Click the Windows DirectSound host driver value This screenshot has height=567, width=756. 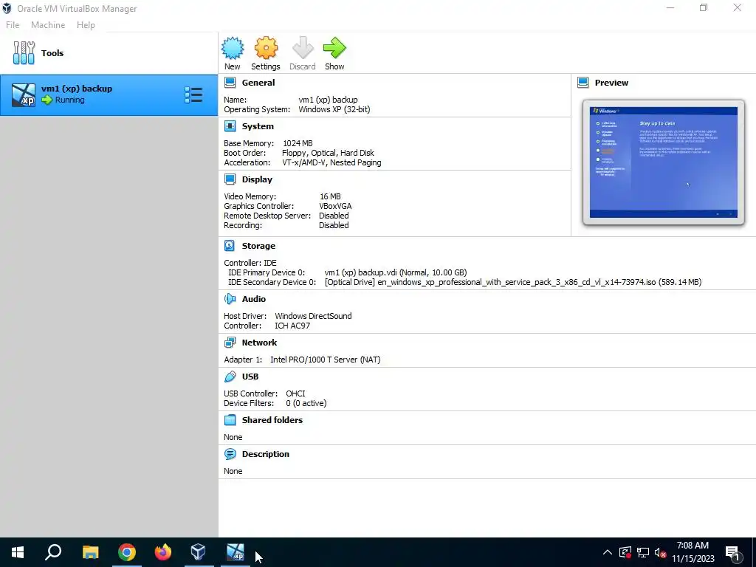(x=313, y=316)
